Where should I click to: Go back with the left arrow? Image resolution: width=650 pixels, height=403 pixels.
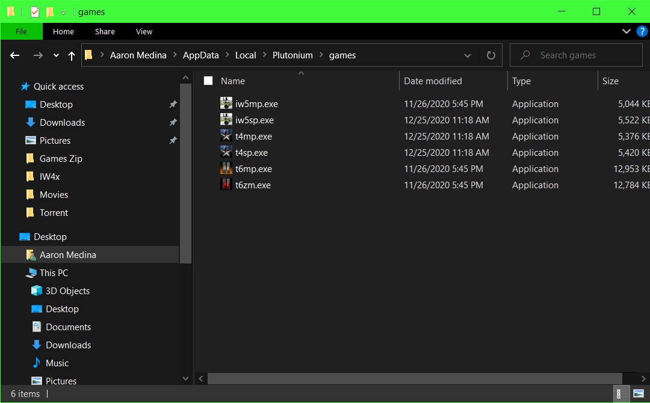pyautogui.click(x=15, y=55)
